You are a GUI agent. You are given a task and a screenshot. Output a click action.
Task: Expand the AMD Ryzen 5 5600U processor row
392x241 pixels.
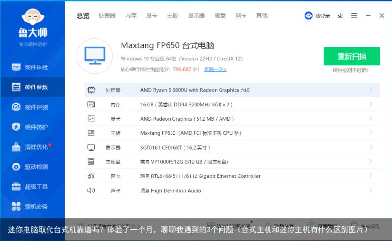tap(371, 89)
